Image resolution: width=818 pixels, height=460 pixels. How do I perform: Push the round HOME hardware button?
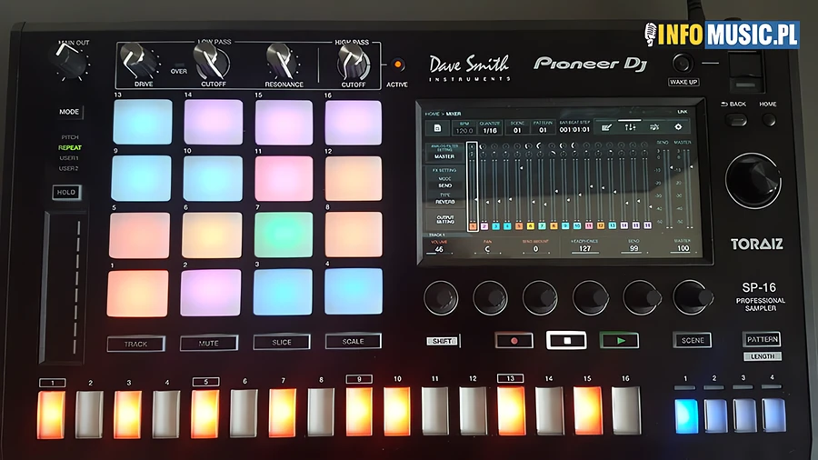point(768,120)
